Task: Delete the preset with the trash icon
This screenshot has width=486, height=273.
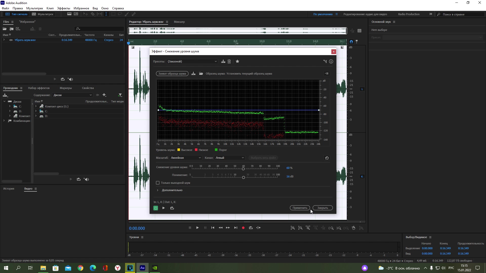Action: pyautogui.click(x=229, y=61)
